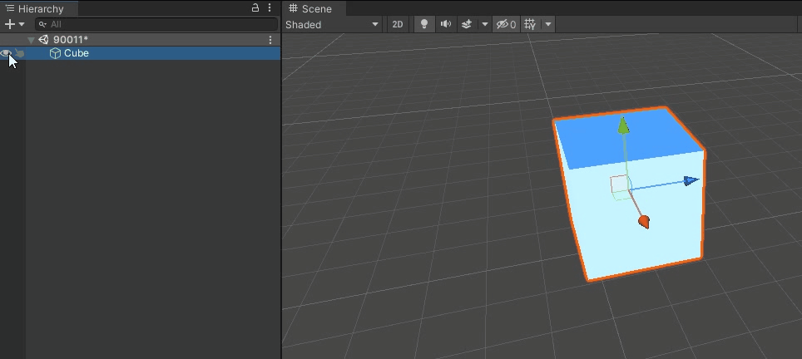The width and height of the screenshot is (802, 359).
Task: Toggle scene effects layers icon
Action: 467,24
